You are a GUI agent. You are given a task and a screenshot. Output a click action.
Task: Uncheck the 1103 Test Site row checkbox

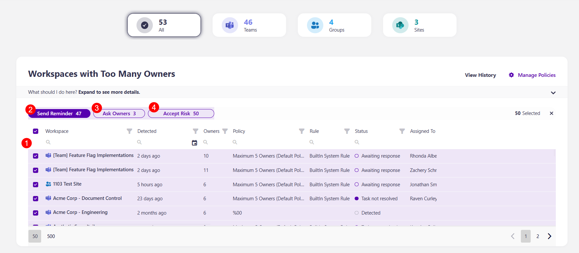click(36, 185)
